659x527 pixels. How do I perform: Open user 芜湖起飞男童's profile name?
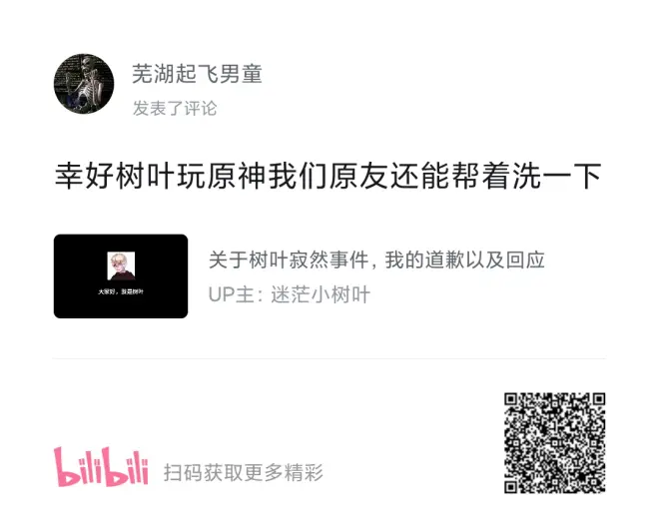197,74
